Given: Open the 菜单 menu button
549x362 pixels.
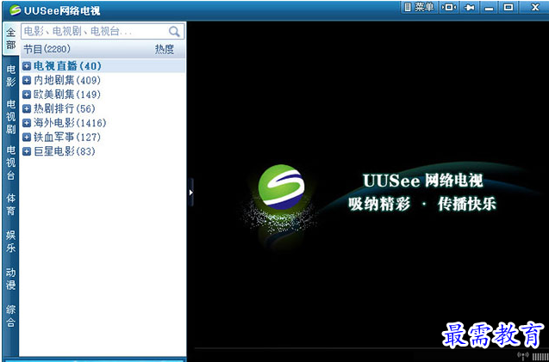Looking at the screenshot, I should (419, 7).
